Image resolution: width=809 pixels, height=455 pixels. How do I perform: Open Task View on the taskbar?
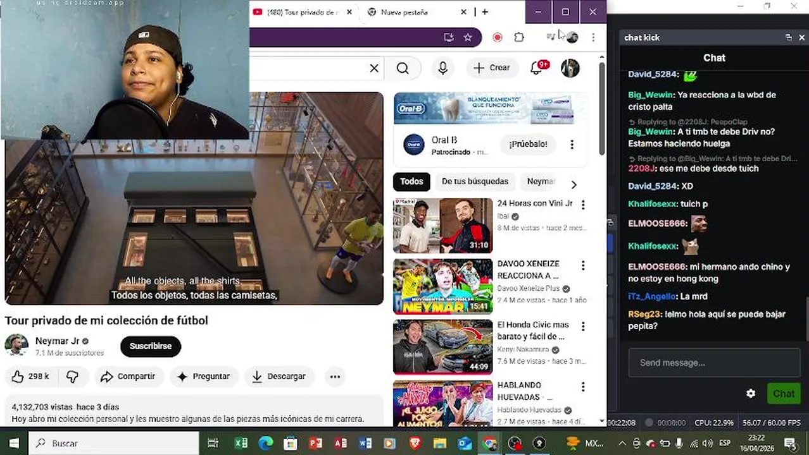tap(213, 443)
